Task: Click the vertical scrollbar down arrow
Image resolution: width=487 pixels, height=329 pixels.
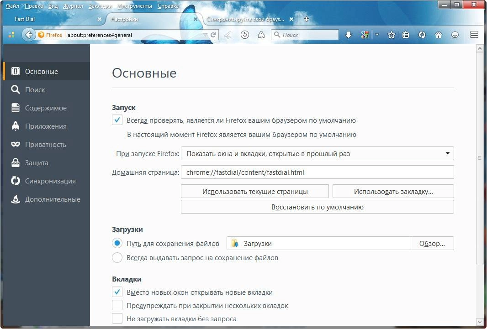Action: pos(480,321)
